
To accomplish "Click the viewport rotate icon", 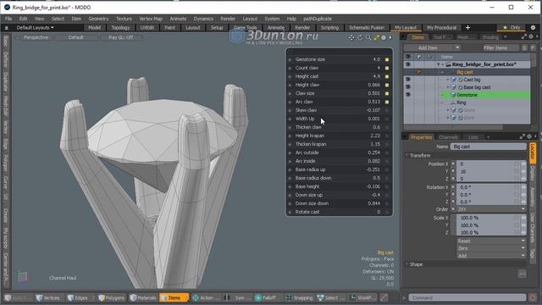I will (360, 37).
